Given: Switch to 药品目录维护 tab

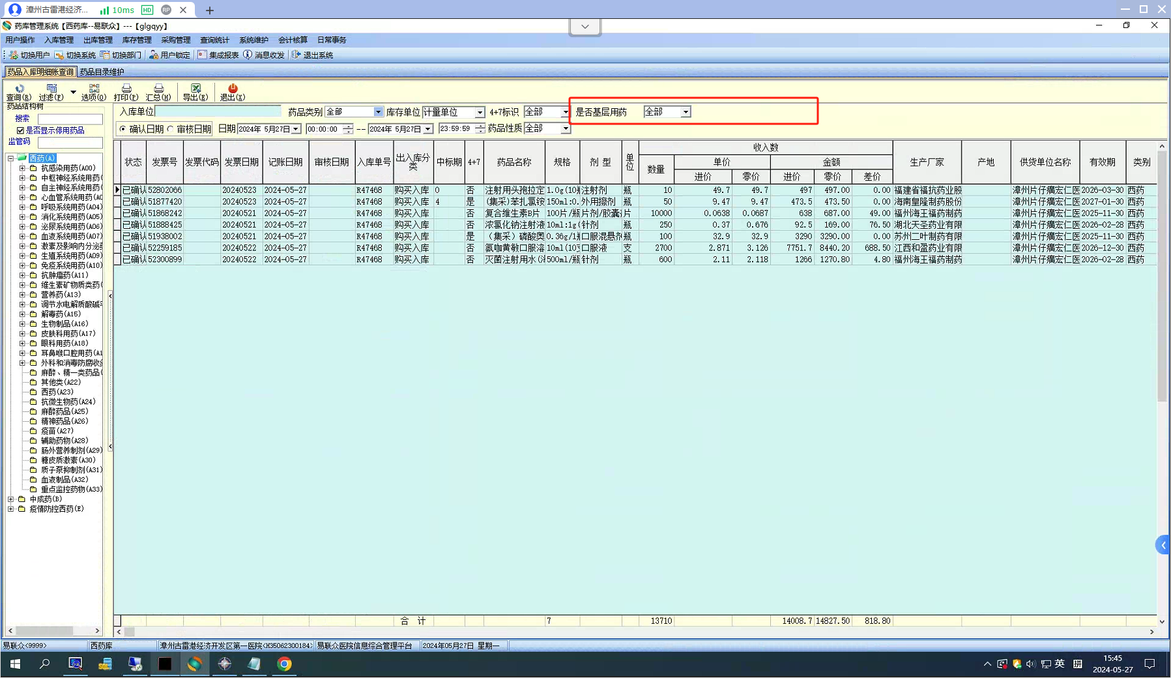Looking at the screenshot, I should coord(102,72).
